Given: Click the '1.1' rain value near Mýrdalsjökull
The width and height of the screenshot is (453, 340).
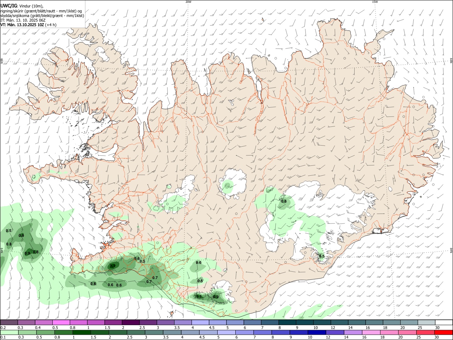Looking at the screenshot, I should tap(199, 297).
